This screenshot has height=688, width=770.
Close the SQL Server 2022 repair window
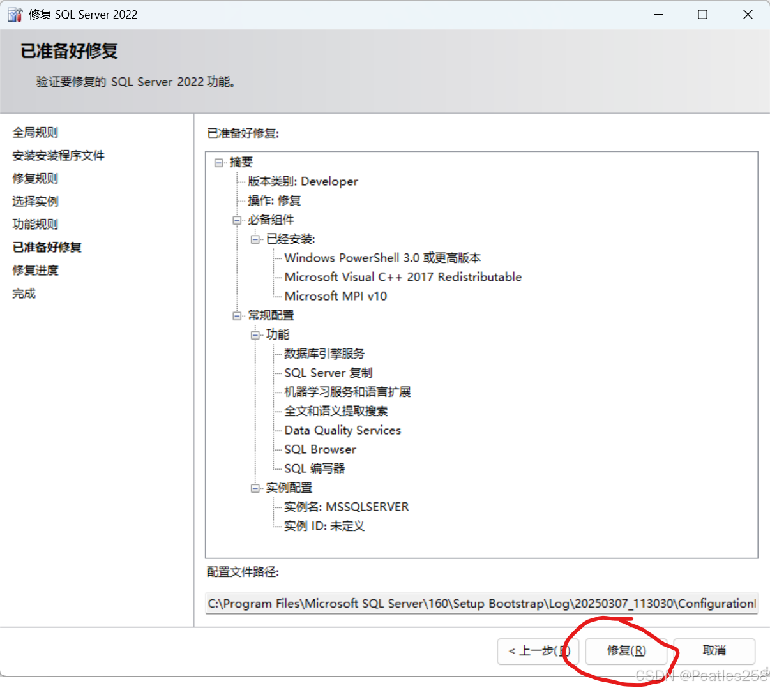coord(748,14)
